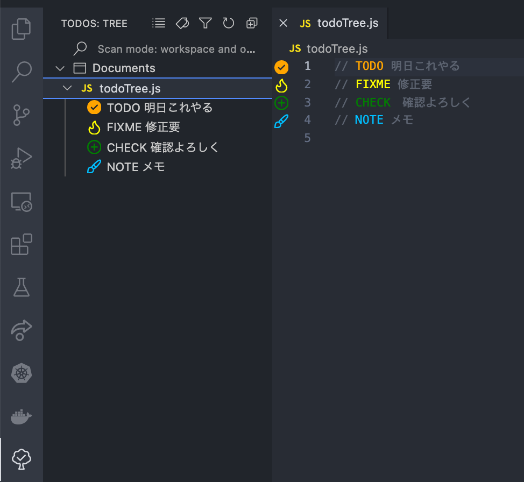Open the Explorer view in activity bar
Screen dimensions: 524x482
click(x=22, y=29)
